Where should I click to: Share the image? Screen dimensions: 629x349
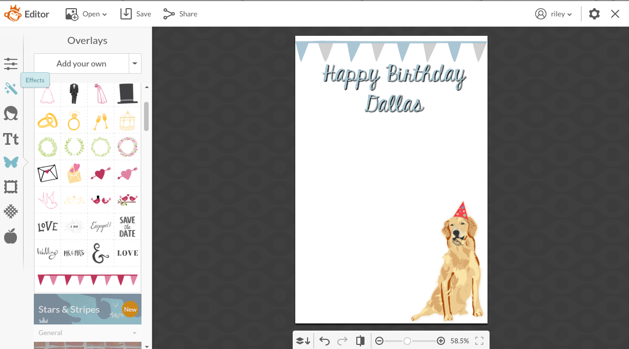[180, 14]
